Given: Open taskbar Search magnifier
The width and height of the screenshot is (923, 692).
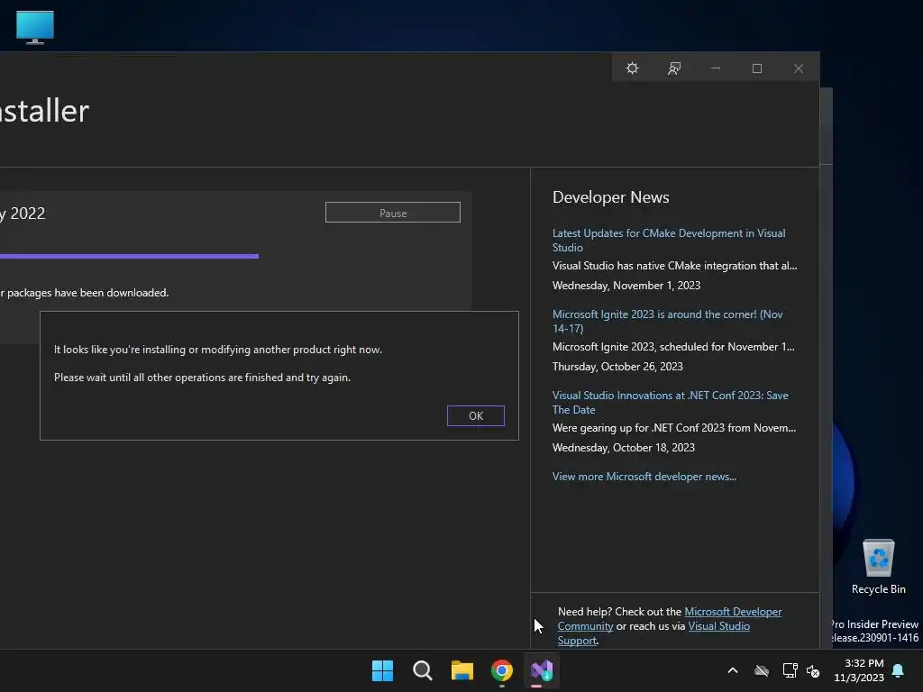Looking at the screenshot, I should pos(422,670).
